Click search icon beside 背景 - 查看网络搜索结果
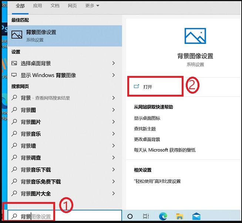 click(14, 98)
